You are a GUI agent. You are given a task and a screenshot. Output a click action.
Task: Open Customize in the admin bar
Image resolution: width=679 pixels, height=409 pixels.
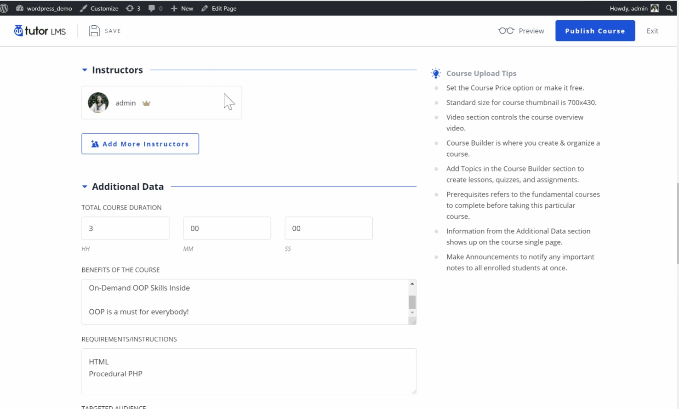[x=99, y=8]
